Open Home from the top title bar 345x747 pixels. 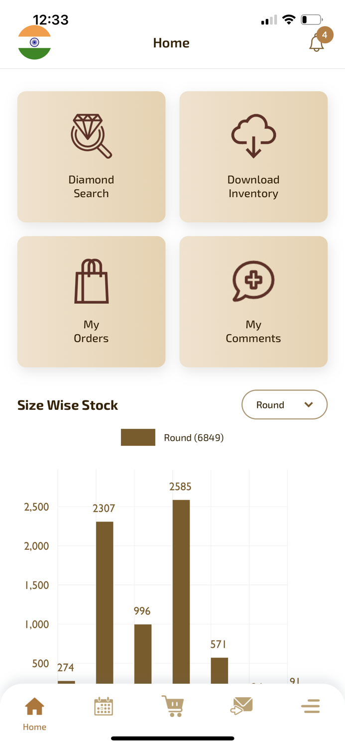pos(171,43)
